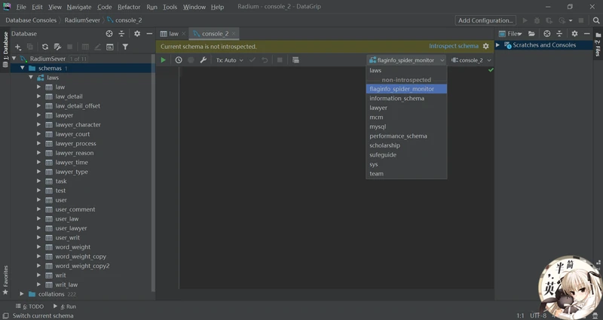Open the File menu
603x320 pixels.
(x=21, y=7)
